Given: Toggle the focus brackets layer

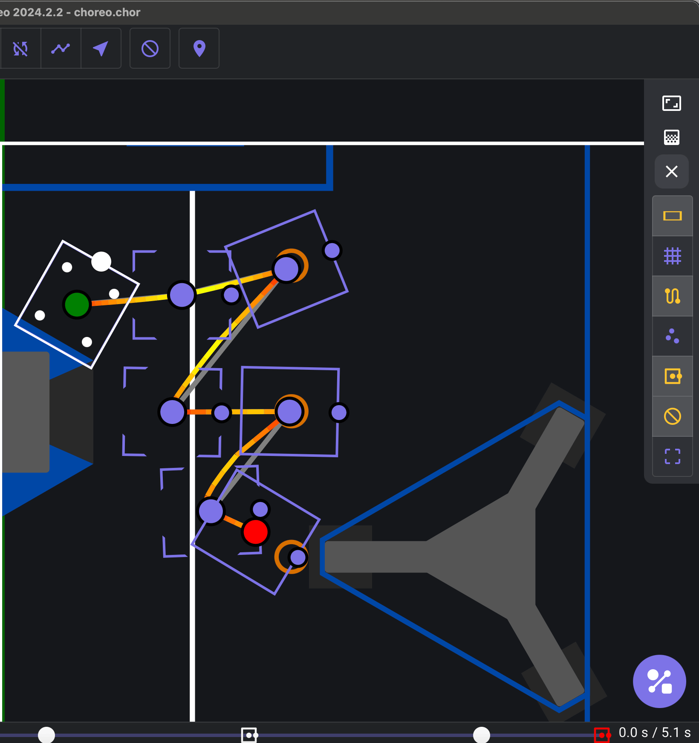Looking at the screenshot, I should 672,456.
